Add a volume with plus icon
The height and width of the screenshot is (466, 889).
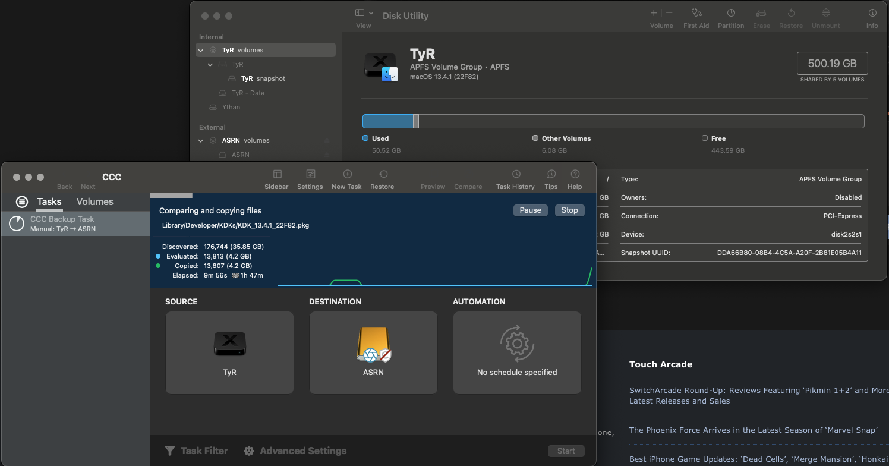click(654, 12)
